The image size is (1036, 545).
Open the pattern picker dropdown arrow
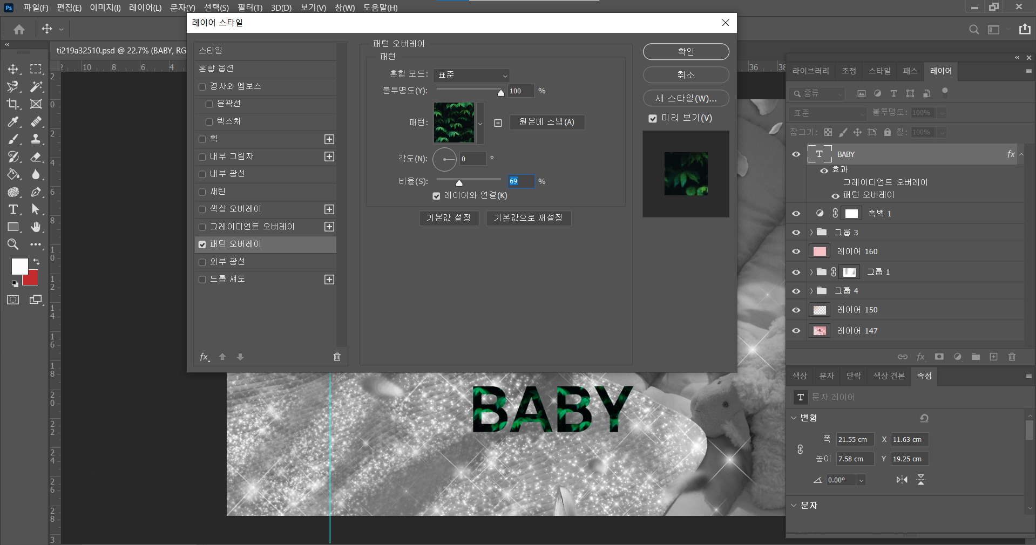click(480, 124)
